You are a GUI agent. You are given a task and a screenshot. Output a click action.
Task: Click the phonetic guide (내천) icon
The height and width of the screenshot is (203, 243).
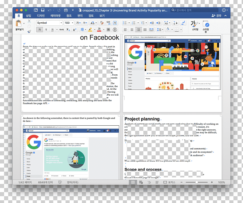[x=108, y=23]
